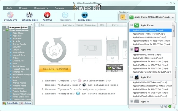Screen dimensions: 178x111
Task: Click the Добавить видео film reel icon
Action: tap(29, 15)
